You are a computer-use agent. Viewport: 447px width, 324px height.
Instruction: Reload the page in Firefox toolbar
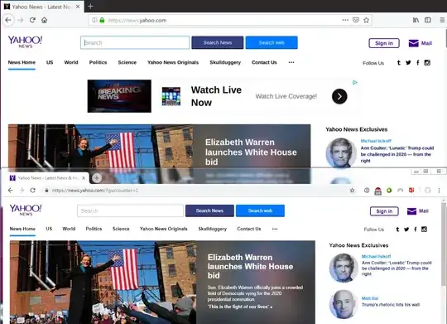[32, 20]
